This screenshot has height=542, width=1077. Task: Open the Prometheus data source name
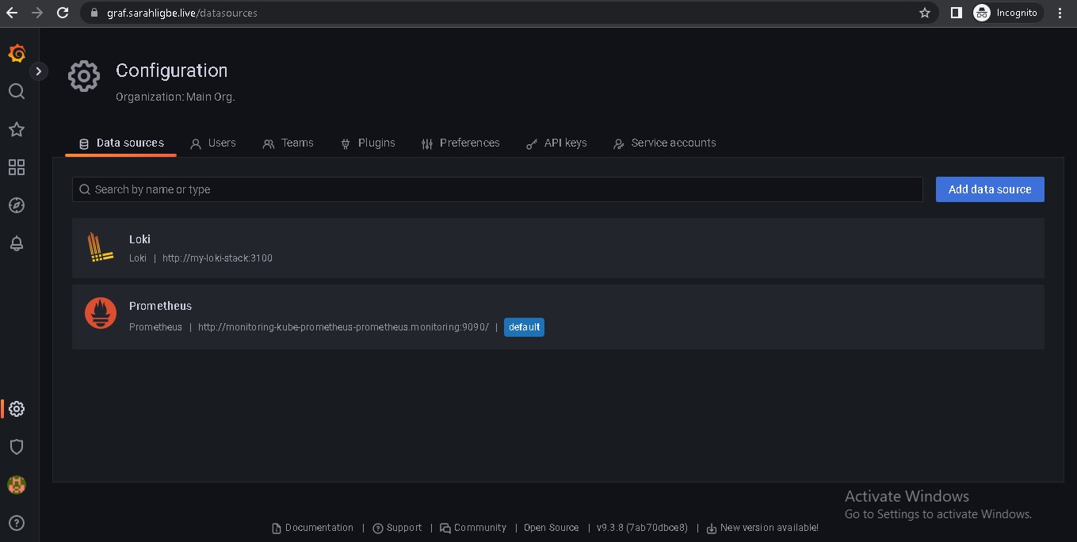(x=160, y=306)
